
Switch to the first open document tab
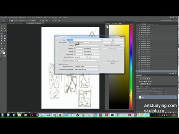pyautogui.click(x=16, y=23)
